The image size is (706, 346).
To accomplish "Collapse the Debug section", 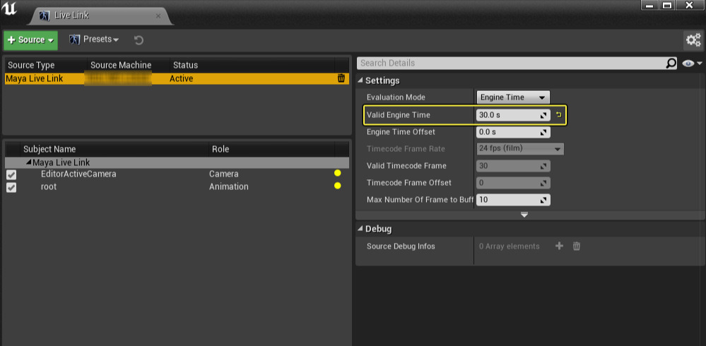I will (x=360, y=229).
